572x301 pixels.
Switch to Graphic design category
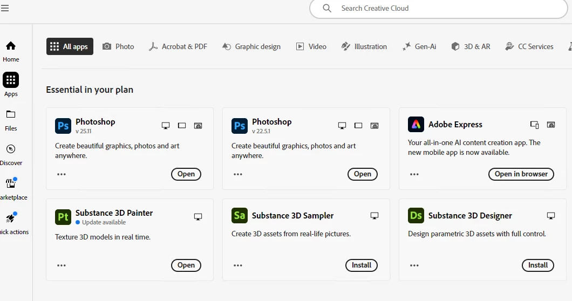pos(251,46)
